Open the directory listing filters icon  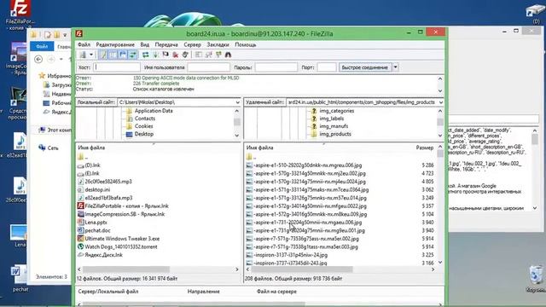[x=199, y=55]
